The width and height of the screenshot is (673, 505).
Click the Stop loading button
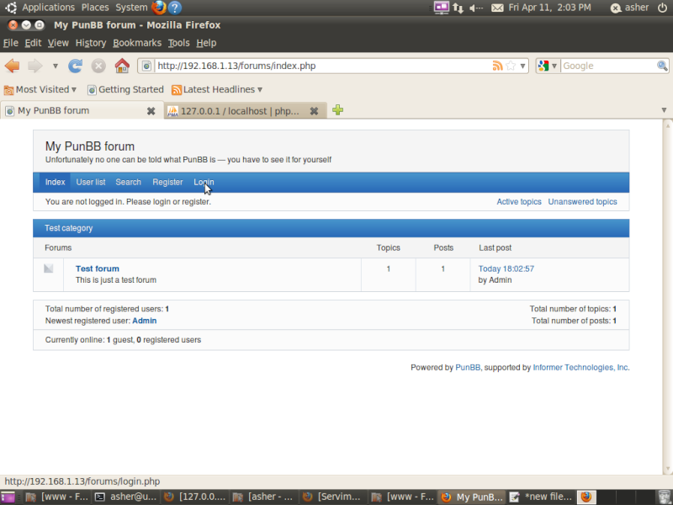pyautogui.click(x=98, y=66)
